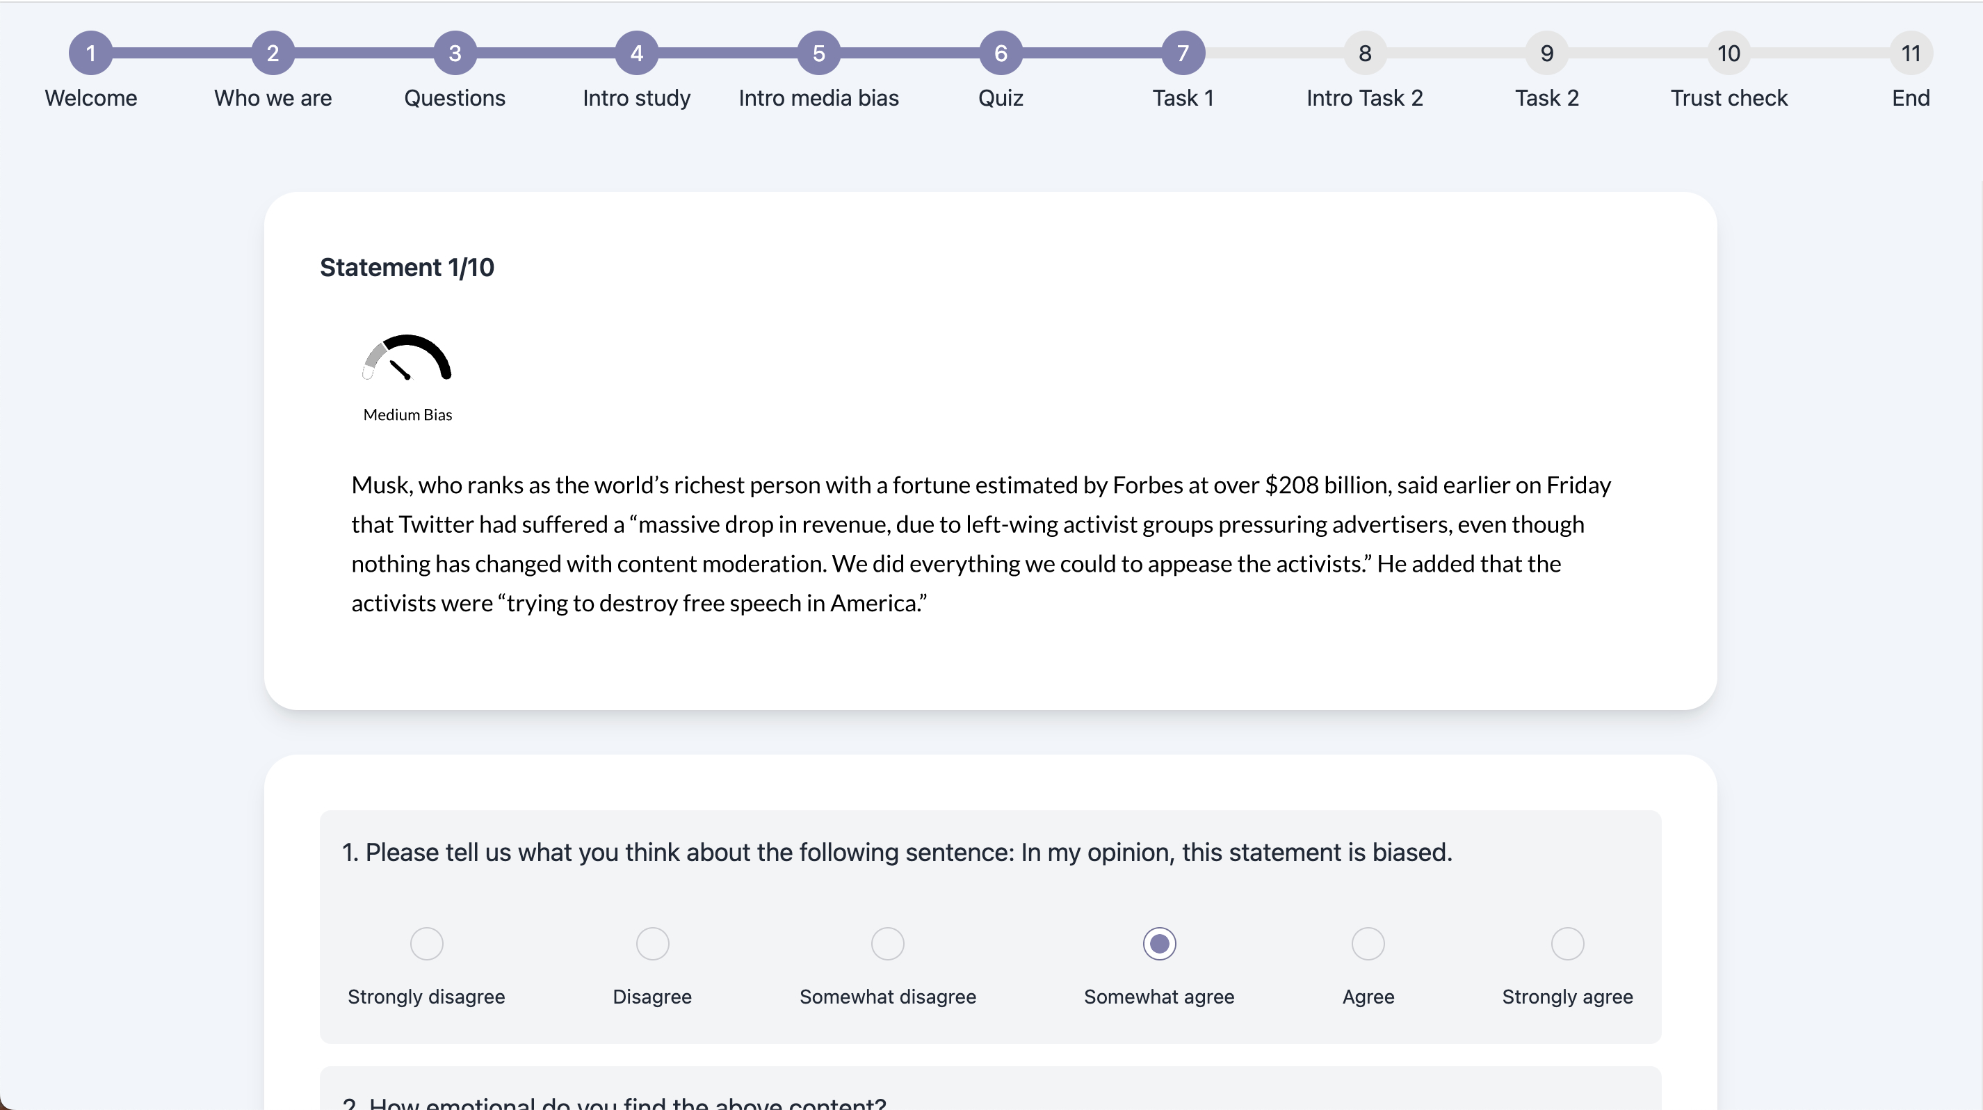Screen dimensions: 1983x1110
Task: Select the Somewhat disagree radio button
Action: tap(888, 944)
